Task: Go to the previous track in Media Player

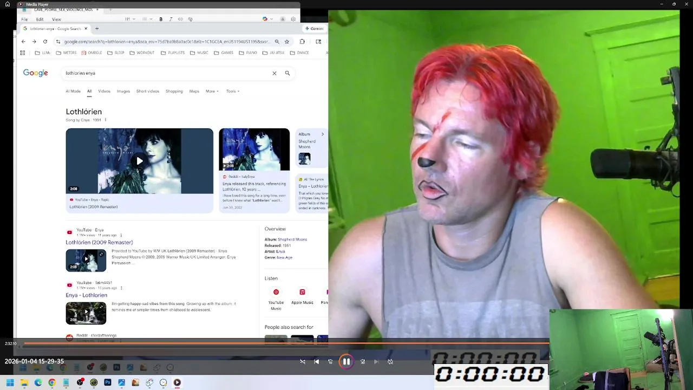Action: (x=316, y=361)
